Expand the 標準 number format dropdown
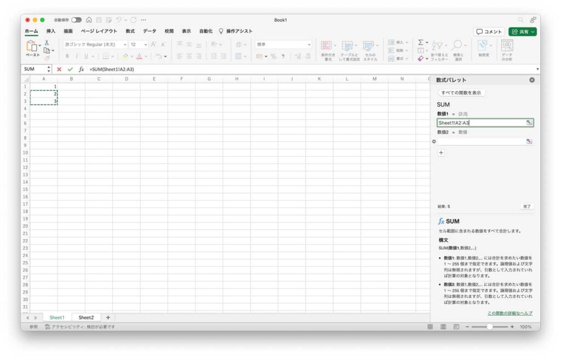Screen dimensions: 561x358 pyautogui.click(x=309, y=44)
